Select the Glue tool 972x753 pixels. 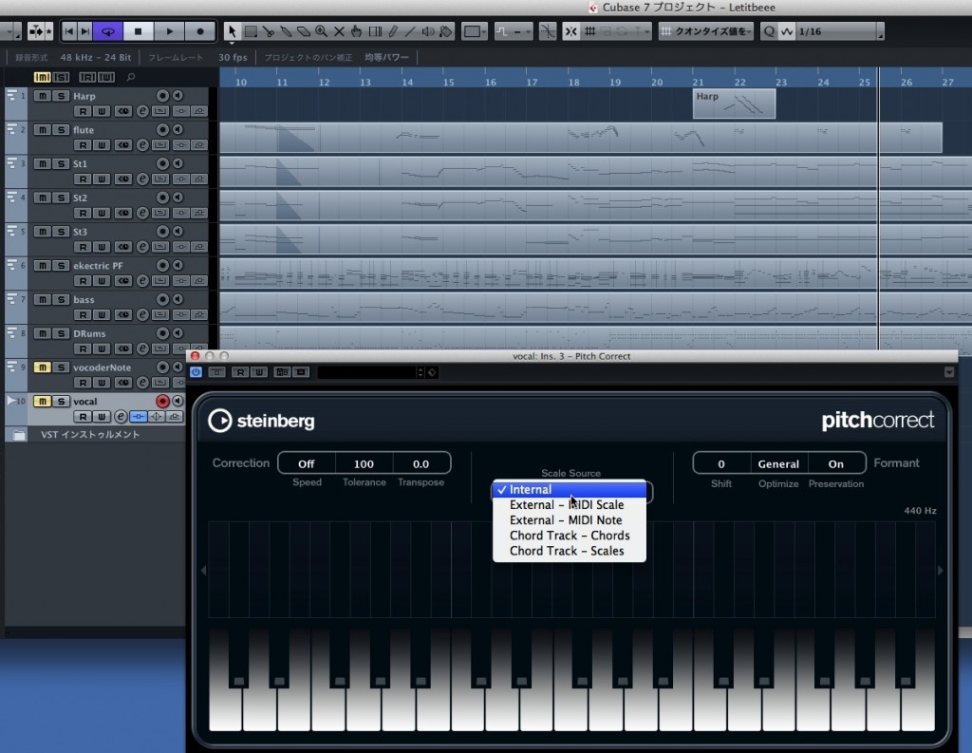click(286, 31)
